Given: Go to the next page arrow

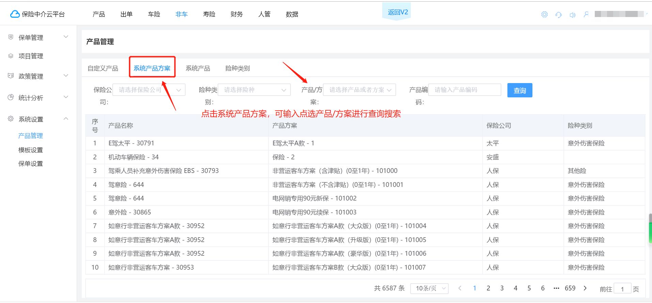Looking at the screenshot, I should pyautogui.click(x=585, y=288).
